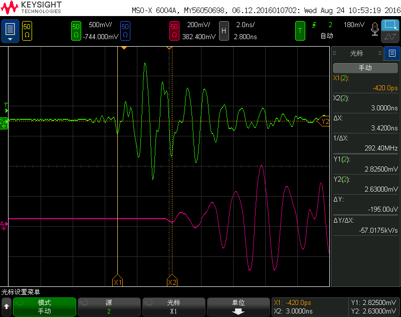The width and height of the screenshot is (401, 317).
Task: Select the yellow channel 1 badge
Action: (x=27, y=31)
